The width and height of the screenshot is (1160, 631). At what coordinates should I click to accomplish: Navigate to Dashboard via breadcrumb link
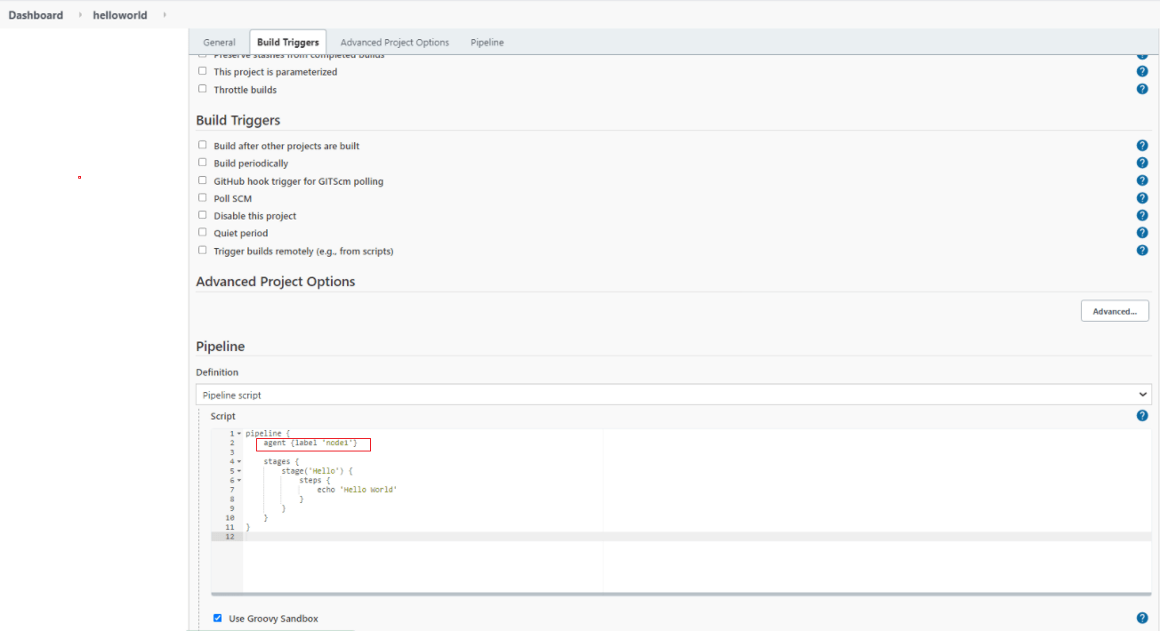tap(36, 14)
